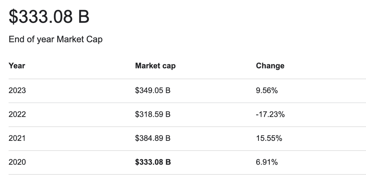The width and height of the screenshot is (366, 175).
Task: Sort by the Year column header
Action: tap(17, 66)
